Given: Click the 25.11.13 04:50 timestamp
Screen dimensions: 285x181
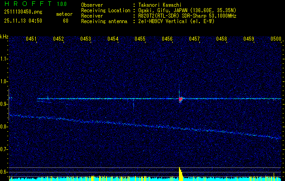Looking at the screenshot, I should click(x=22, y=21).
